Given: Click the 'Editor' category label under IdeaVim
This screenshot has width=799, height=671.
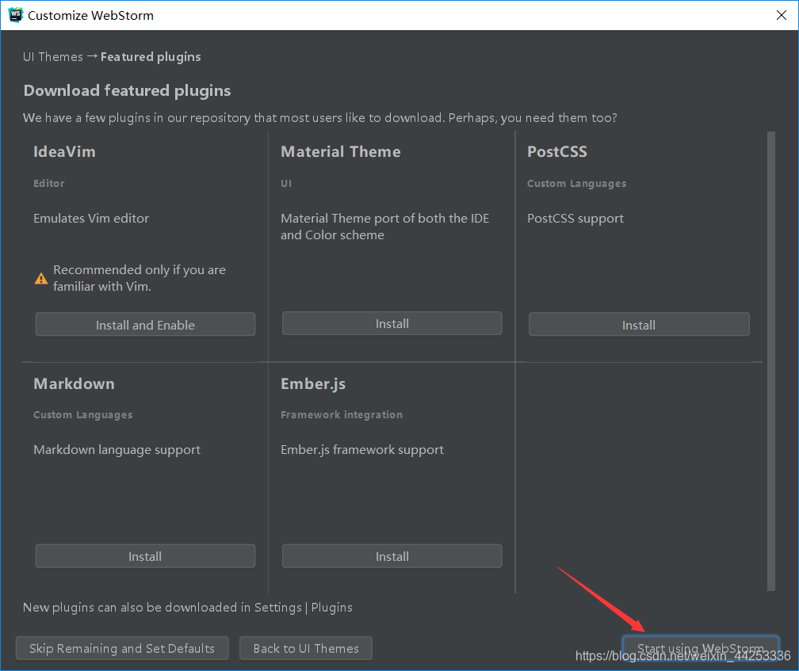Looking at the screenshot, I should [49, 183].
